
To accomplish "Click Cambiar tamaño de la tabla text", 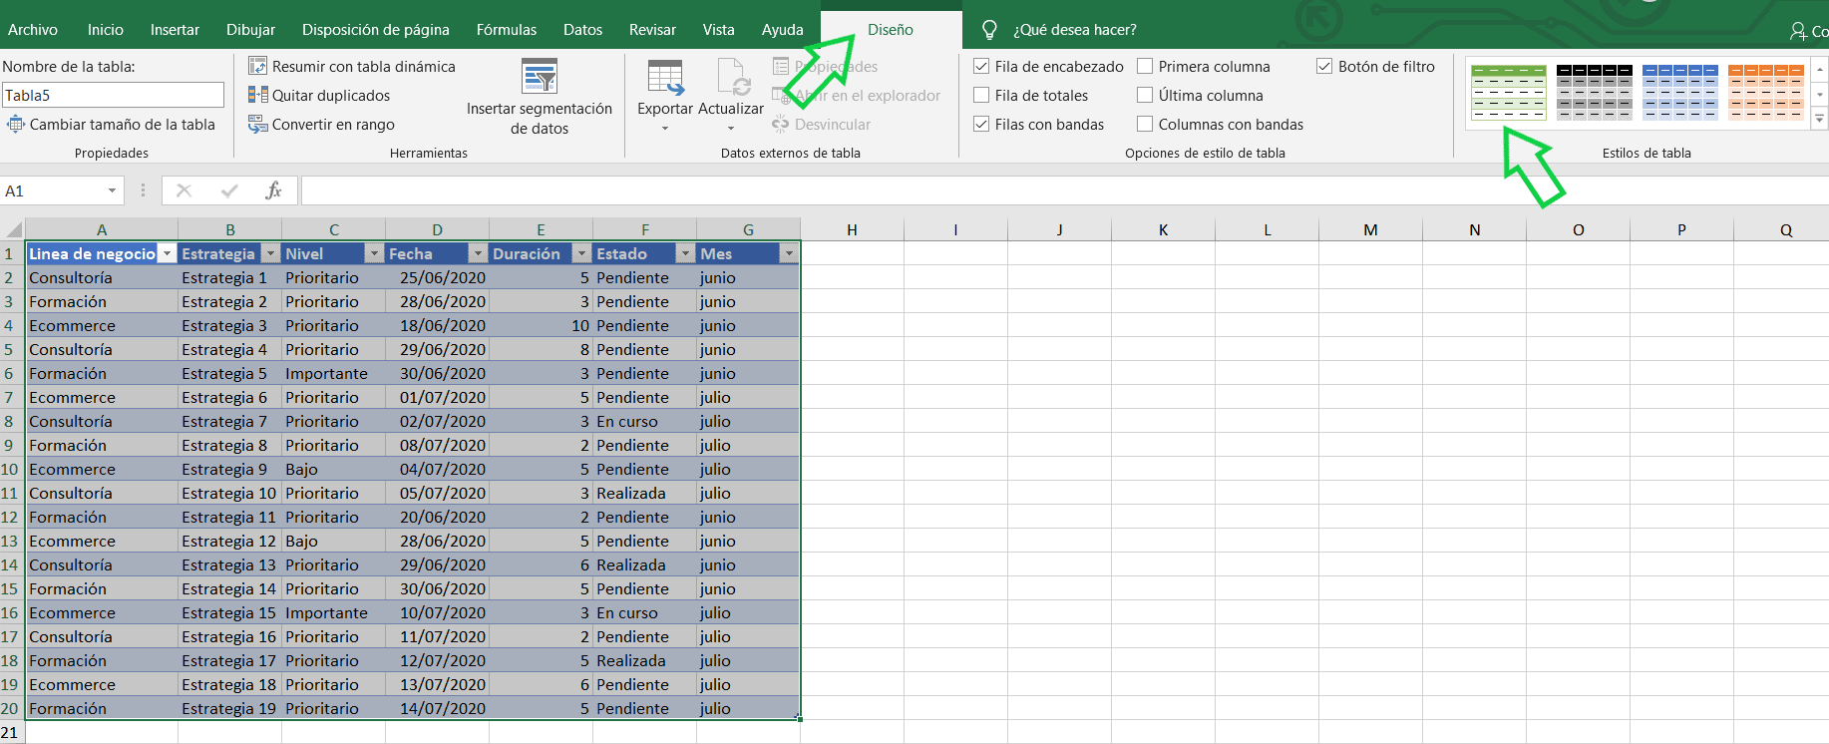I will click(123, 124).
